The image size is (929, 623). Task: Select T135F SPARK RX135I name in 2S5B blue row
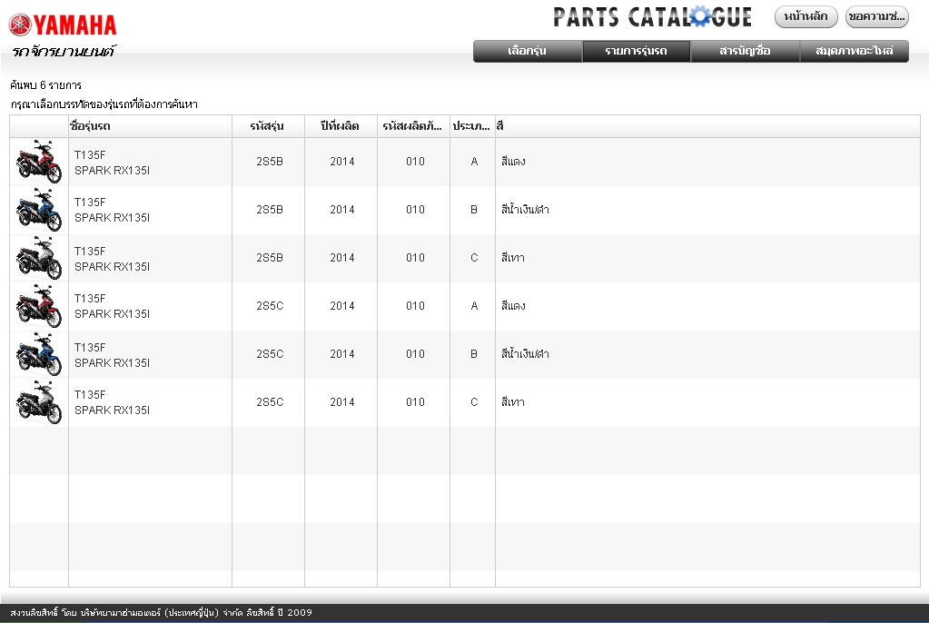tap(112, 210)
